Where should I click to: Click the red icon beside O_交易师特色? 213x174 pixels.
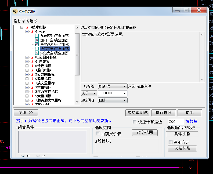(33, 57)
